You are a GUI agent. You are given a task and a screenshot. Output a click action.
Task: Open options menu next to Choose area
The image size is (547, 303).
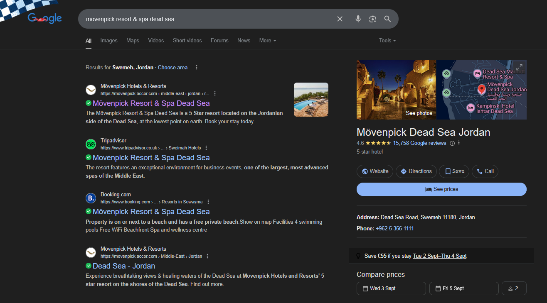[197, 67]
